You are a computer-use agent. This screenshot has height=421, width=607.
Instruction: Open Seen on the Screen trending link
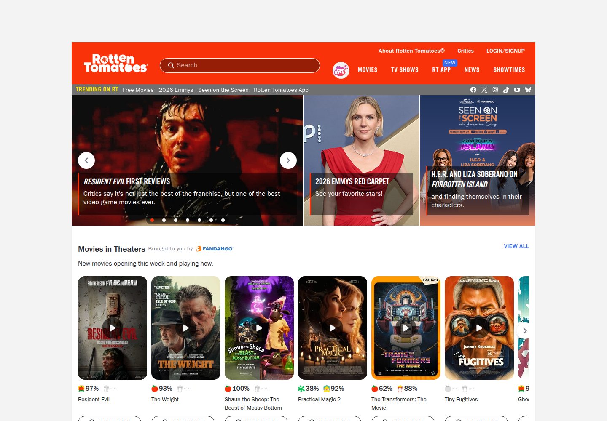(x=223, y=90)
